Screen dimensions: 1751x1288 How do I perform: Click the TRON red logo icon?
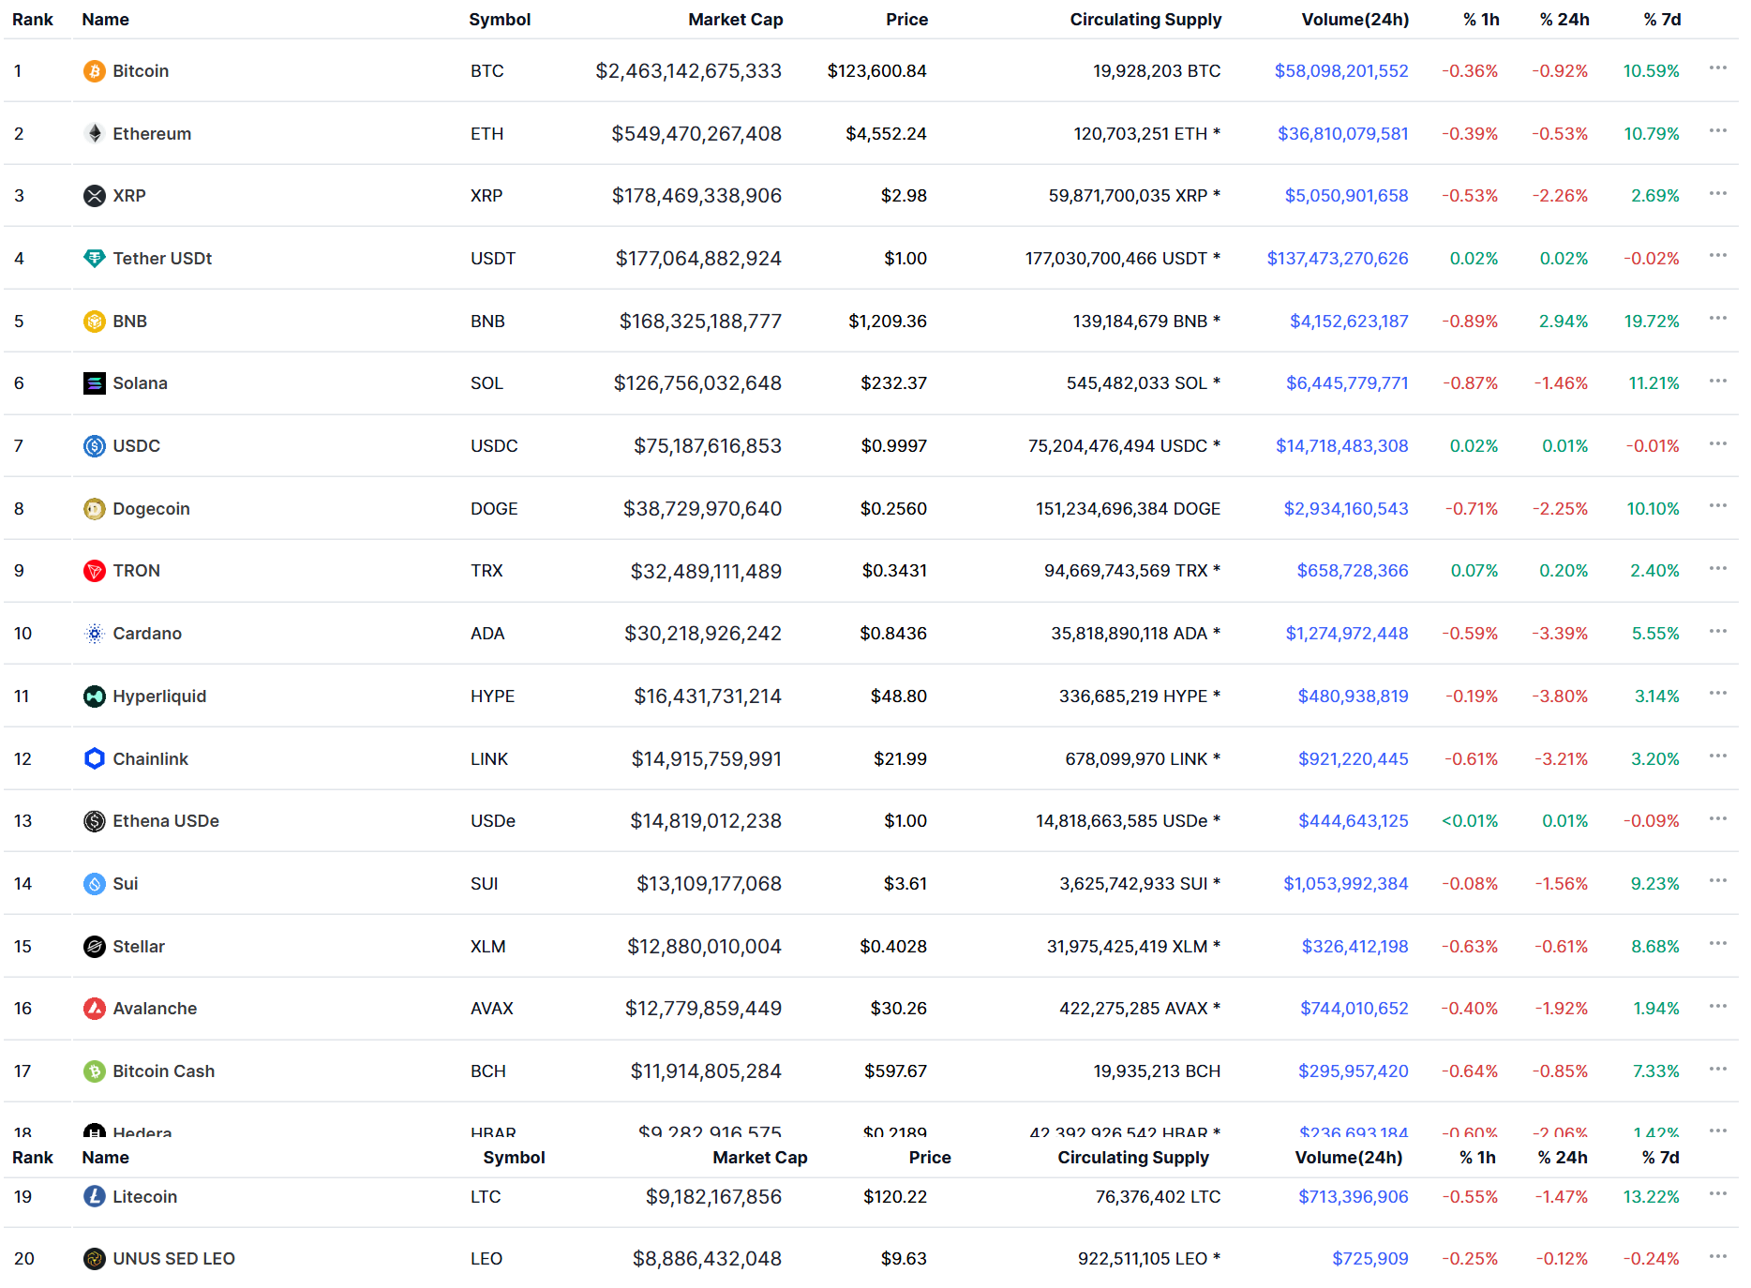click(94, 571)
